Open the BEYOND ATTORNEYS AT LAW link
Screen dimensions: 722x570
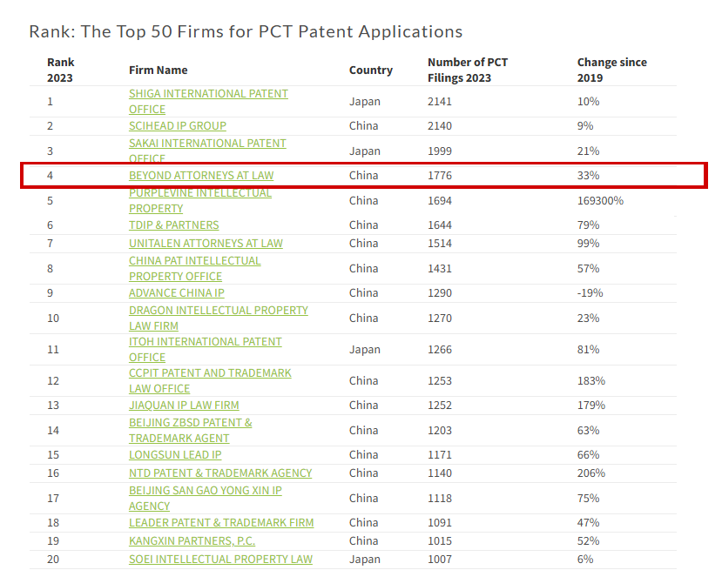(x=201, y=175)
